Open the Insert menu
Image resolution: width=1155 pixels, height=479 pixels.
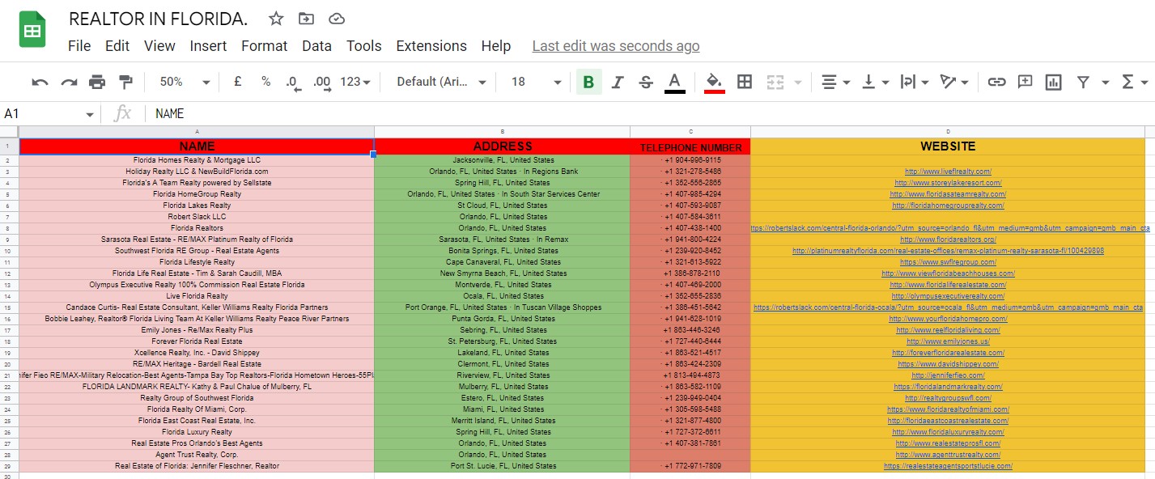[208, 46]
